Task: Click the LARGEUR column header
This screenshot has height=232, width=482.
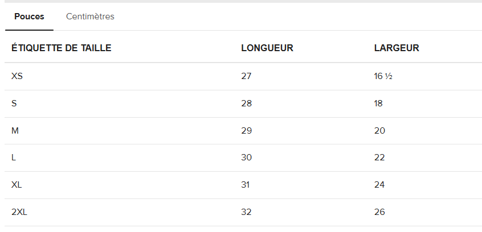Action: pos(397,48)
